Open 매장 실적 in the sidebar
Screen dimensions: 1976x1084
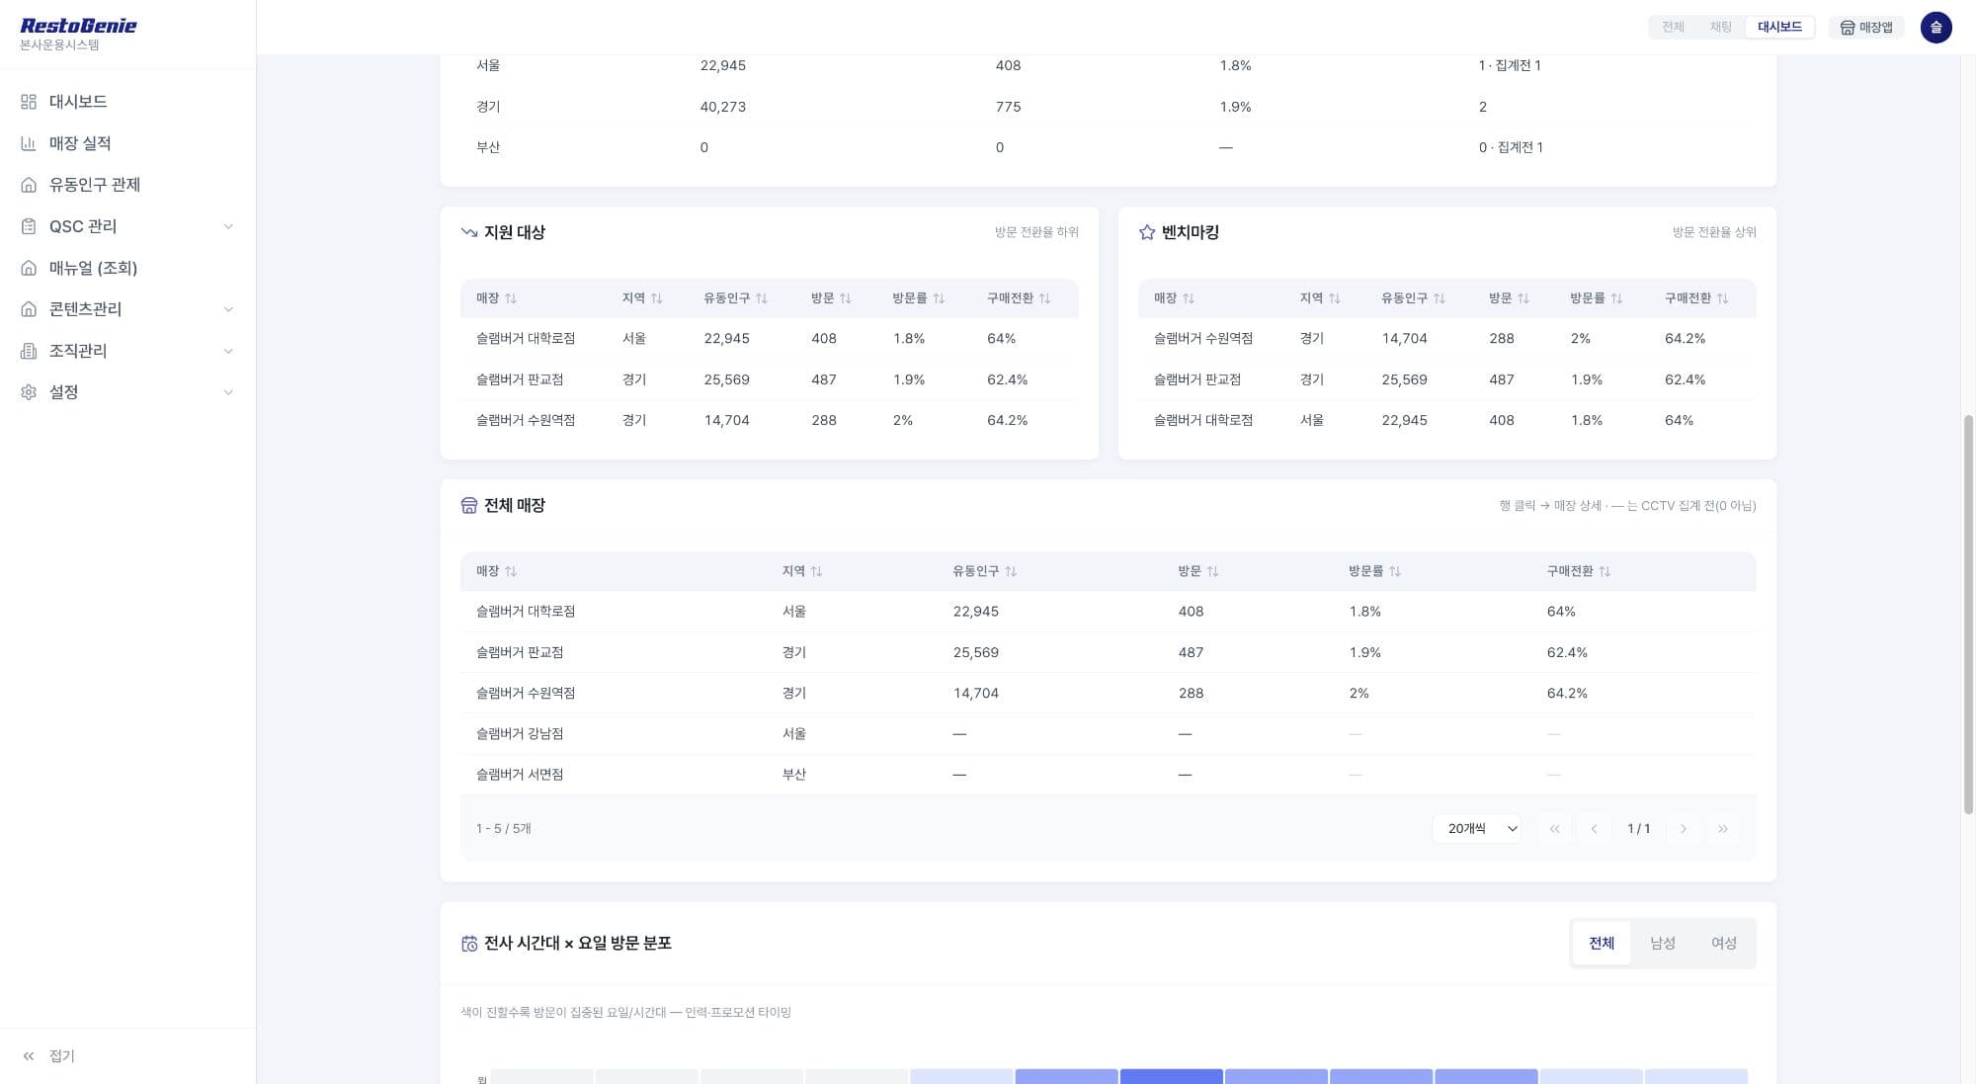tap(127, 143)
